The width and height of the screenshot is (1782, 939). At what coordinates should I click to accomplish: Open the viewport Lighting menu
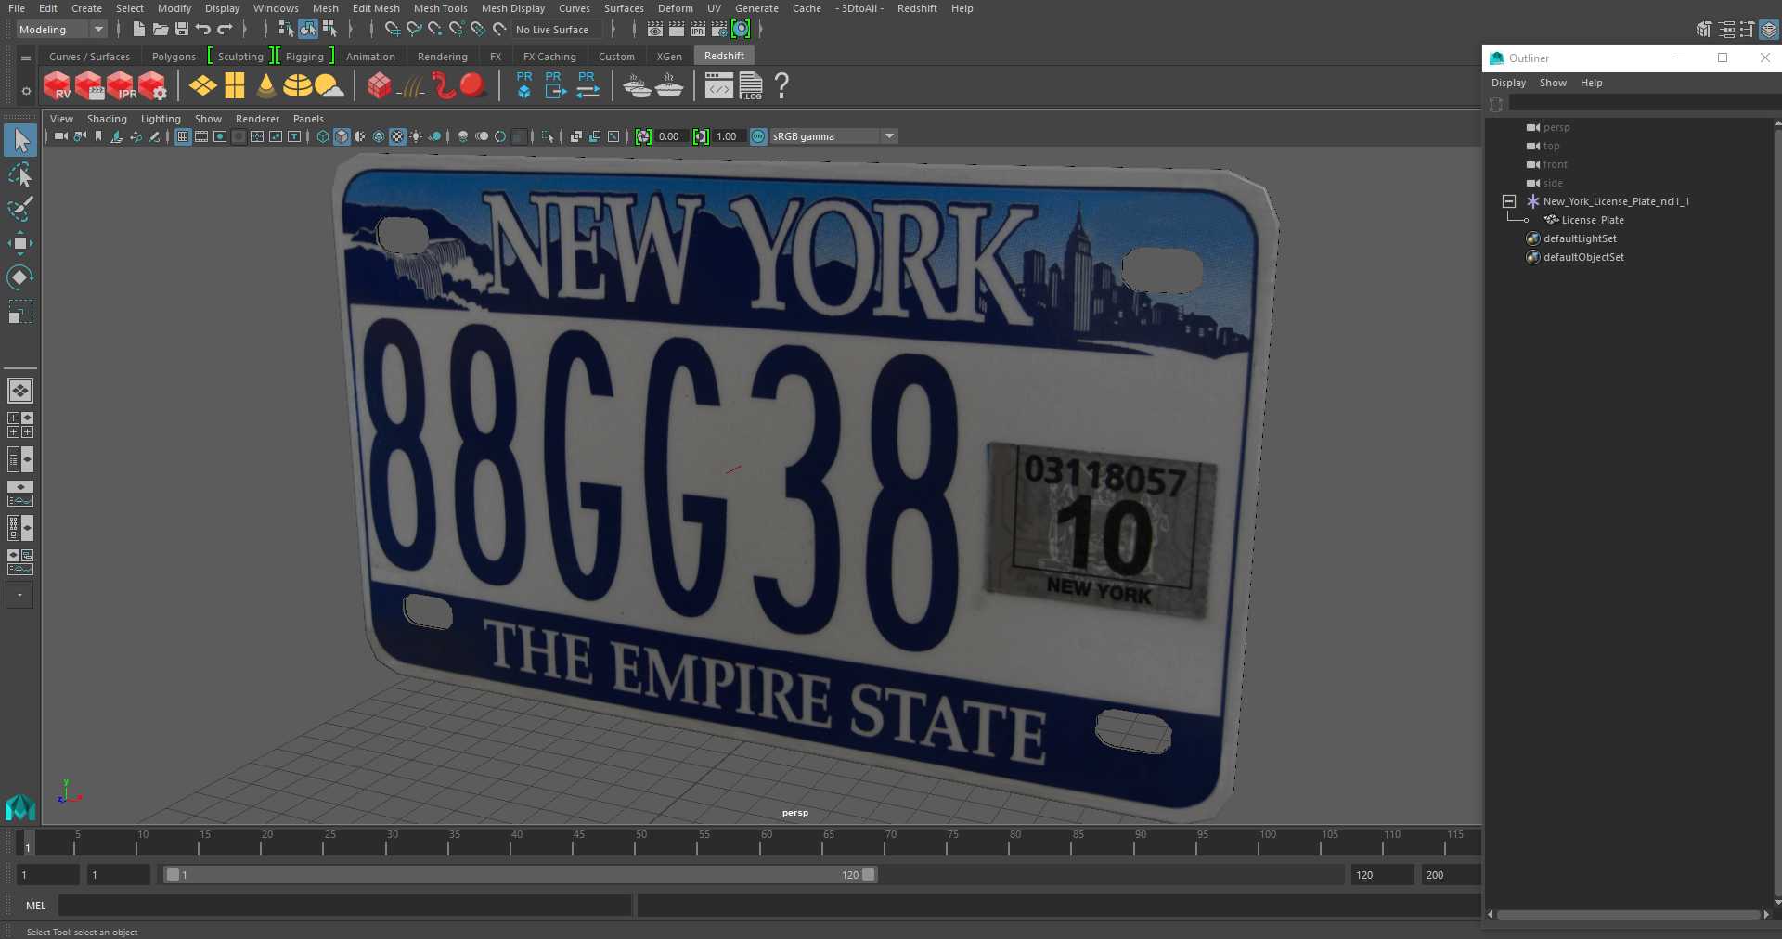pos(161,119)
